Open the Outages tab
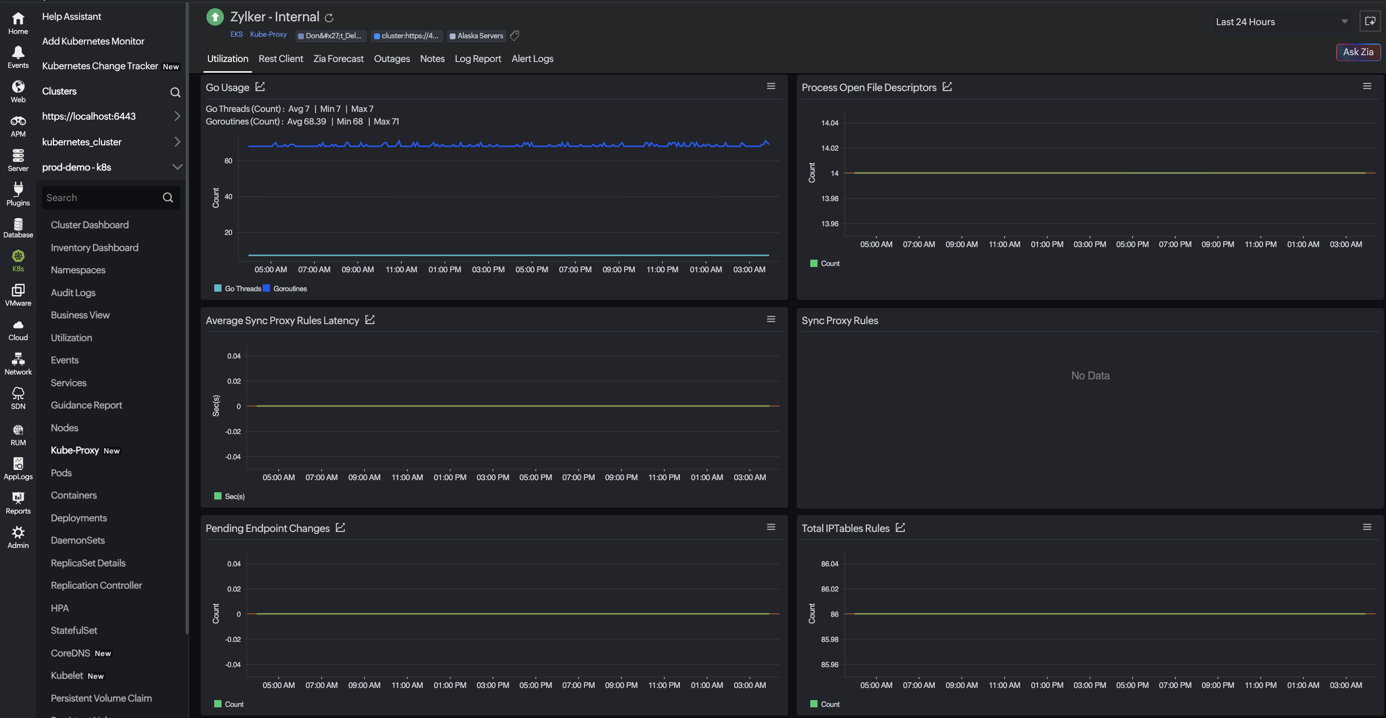This screenshot has width=1386, height=718. [x=392, y=59]
